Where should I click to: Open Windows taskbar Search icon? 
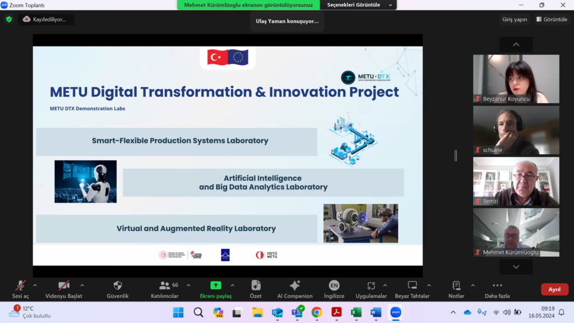198,312
